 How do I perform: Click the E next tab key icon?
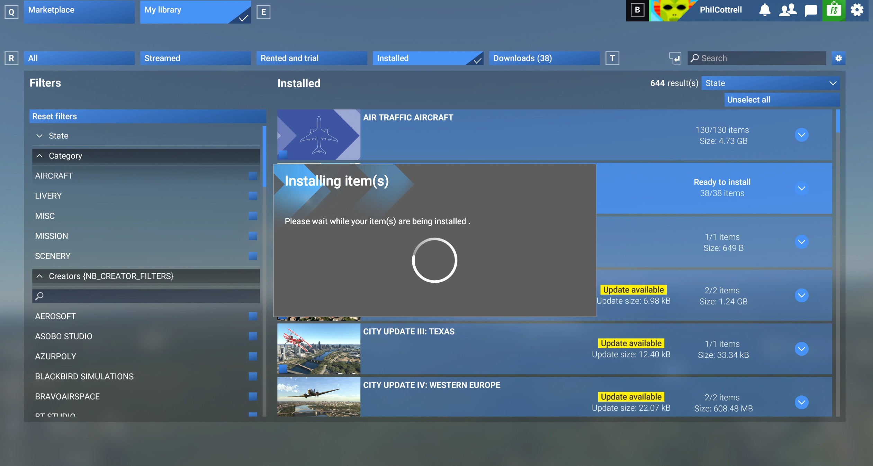pyautogui.click(x=263, y=12)
